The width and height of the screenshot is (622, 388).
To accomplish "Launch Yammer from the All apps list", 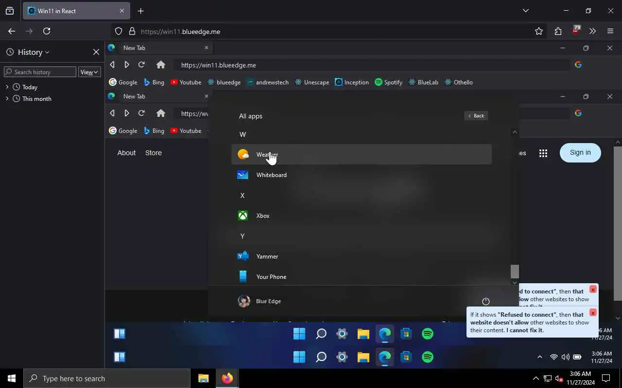I will pos(361,256).
